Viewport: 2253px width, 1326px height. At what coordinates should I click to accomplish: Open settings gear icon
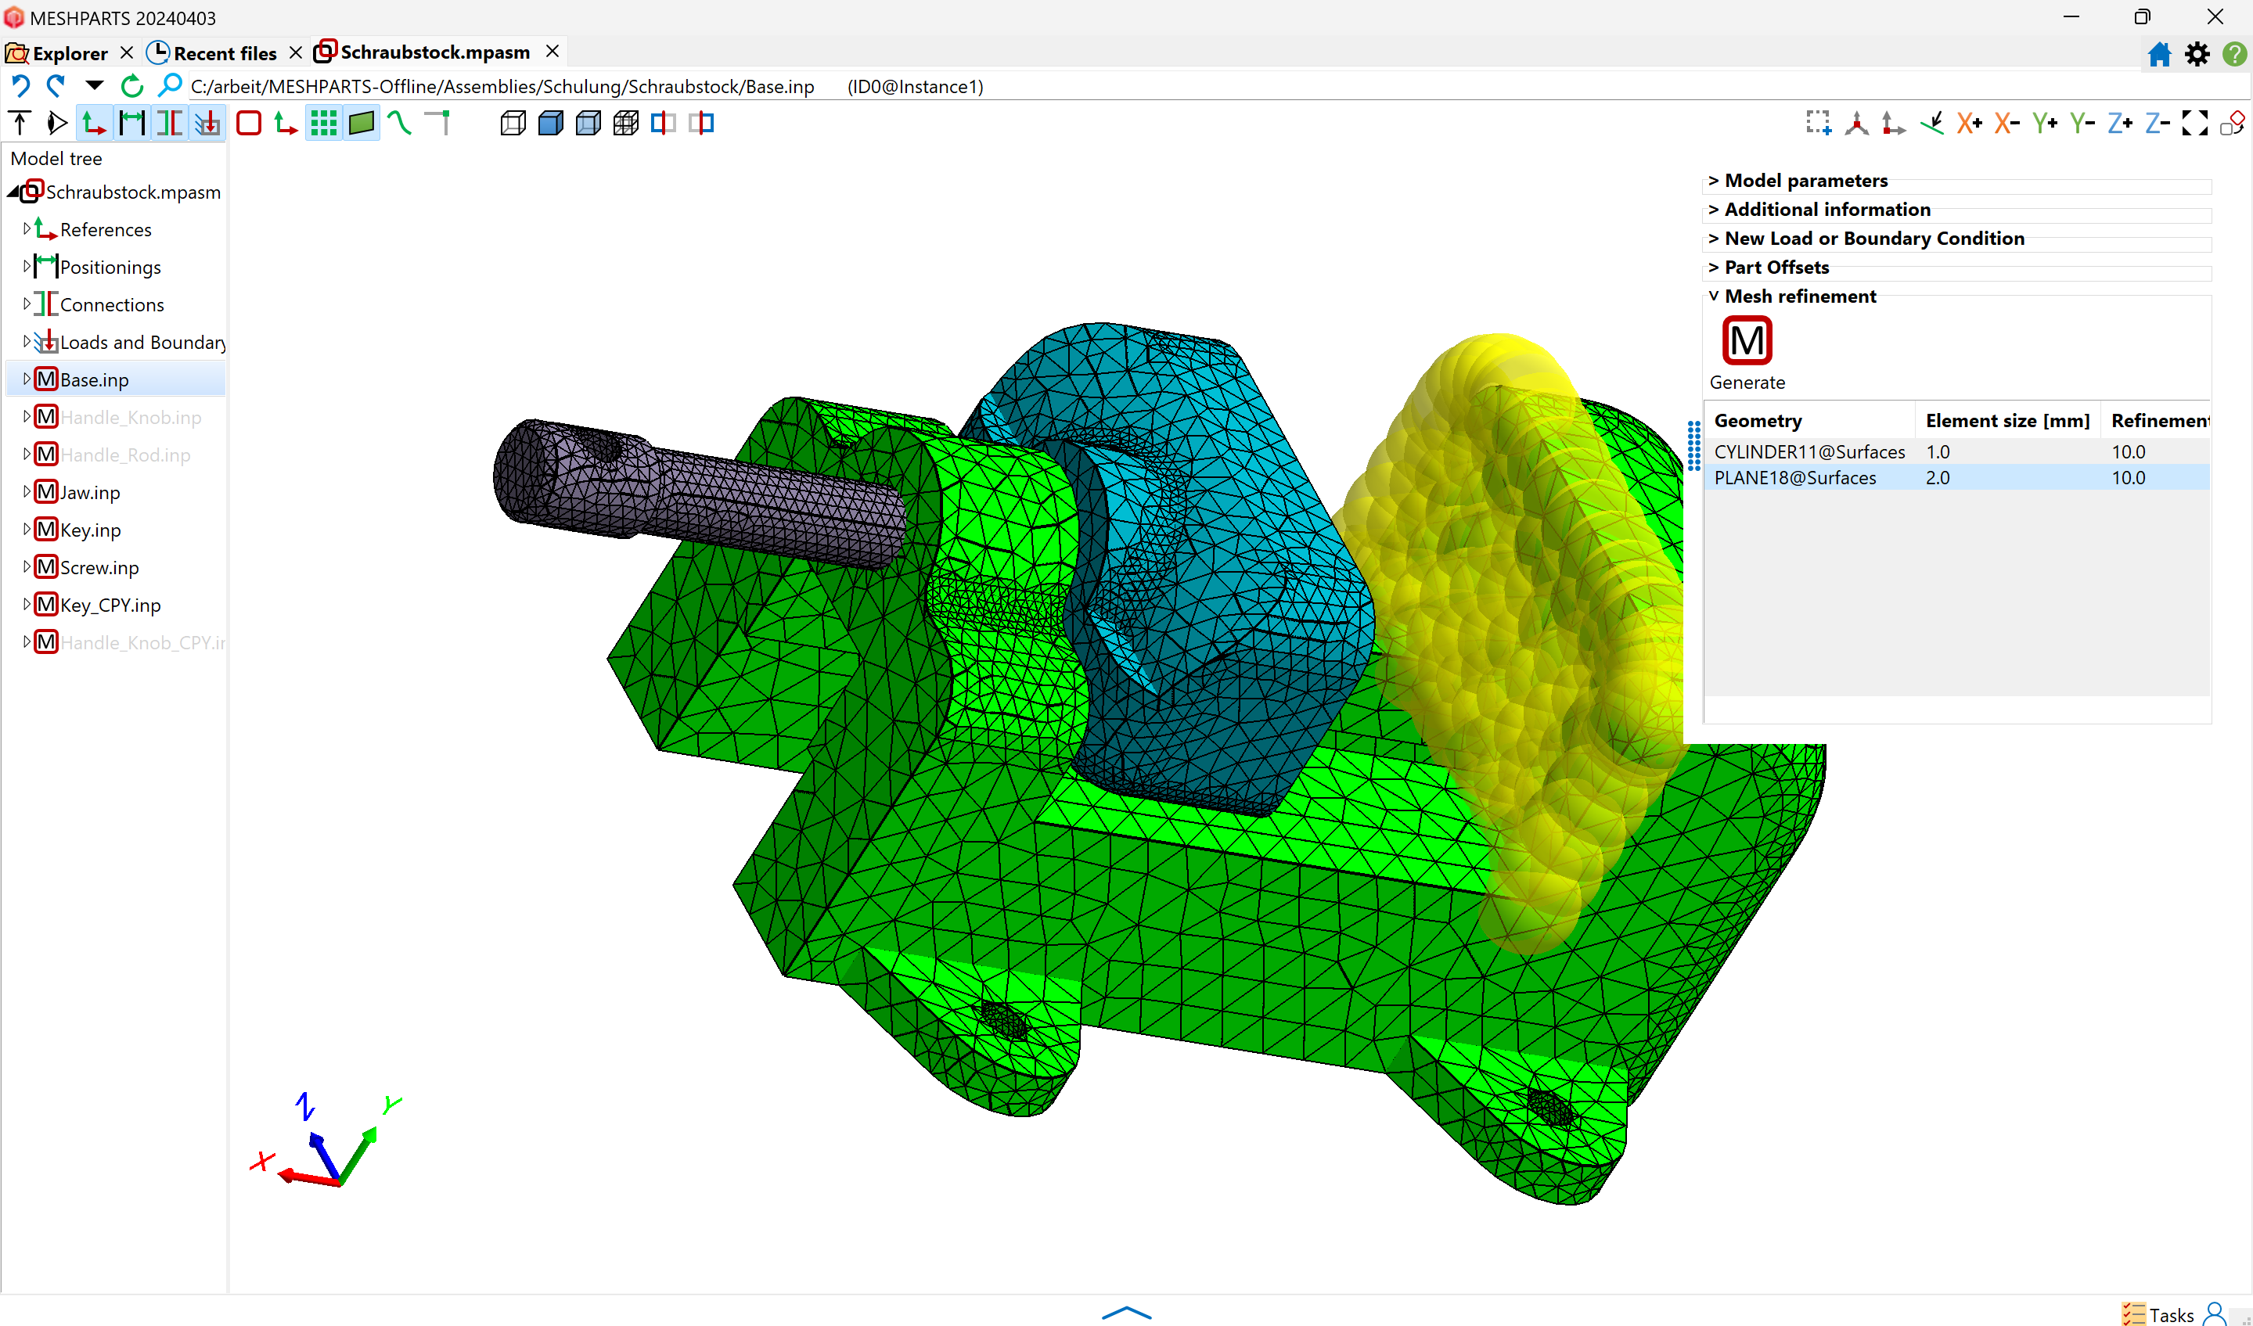pos(2197,54)
